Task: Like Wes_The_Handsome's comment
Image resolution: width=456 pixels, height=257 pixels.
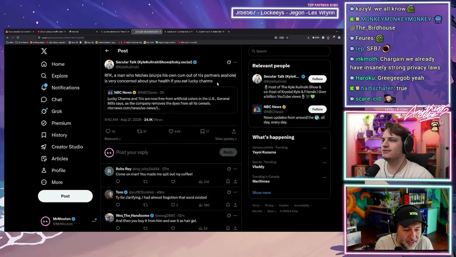Action: coord(173,228)
